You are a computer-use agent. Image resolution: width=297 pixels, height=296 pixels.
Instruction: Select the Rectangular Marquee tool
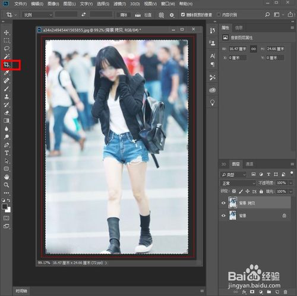(x=7, y=40)
